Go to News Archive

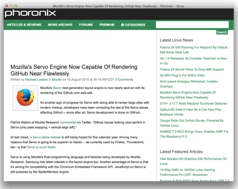point(60,25)
